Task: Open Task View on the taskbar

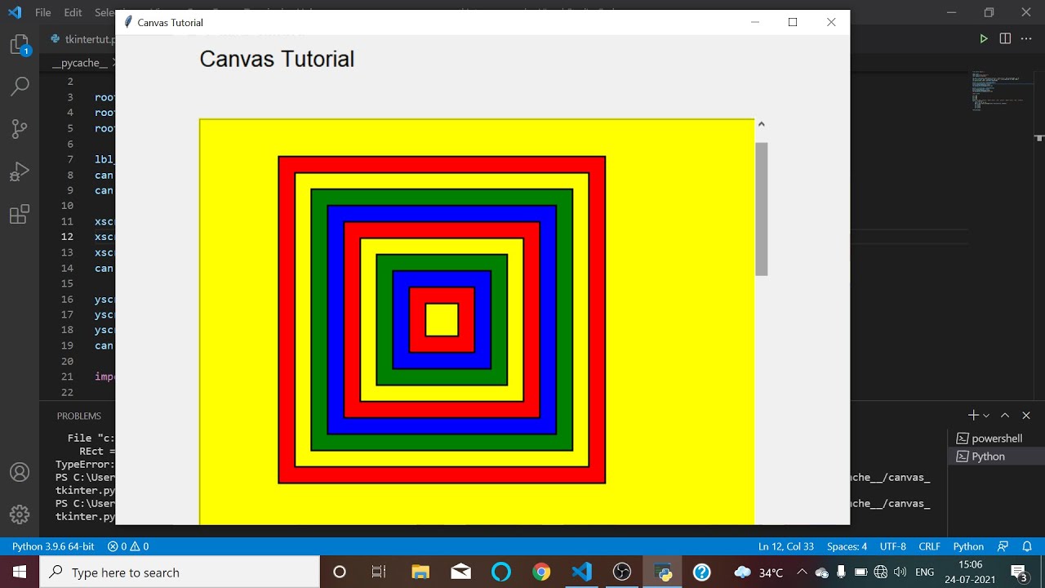Action: coord(379,572)
